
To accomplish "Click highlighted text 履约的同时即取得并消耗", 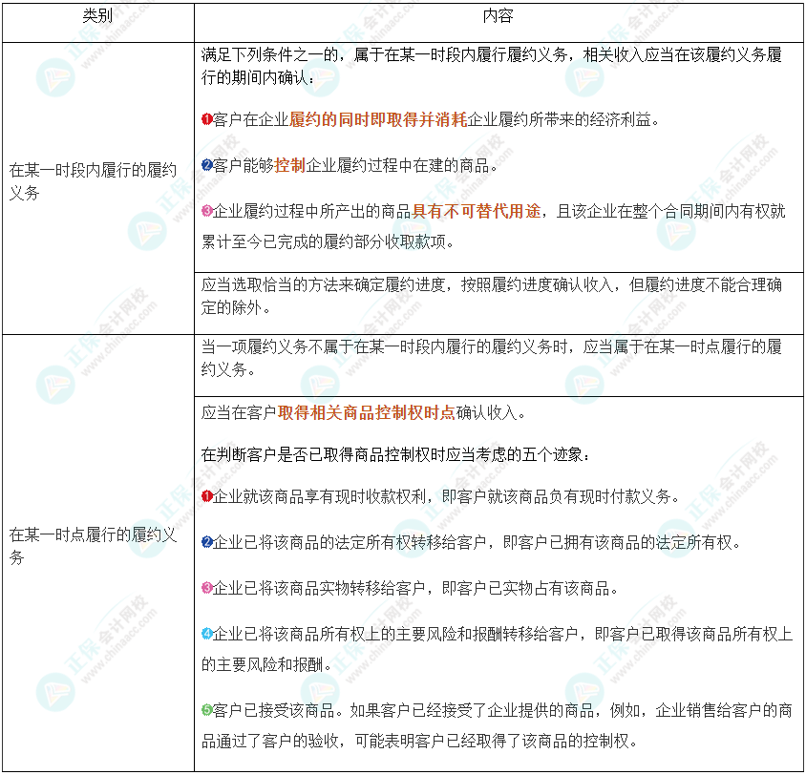I will point(378,120).
